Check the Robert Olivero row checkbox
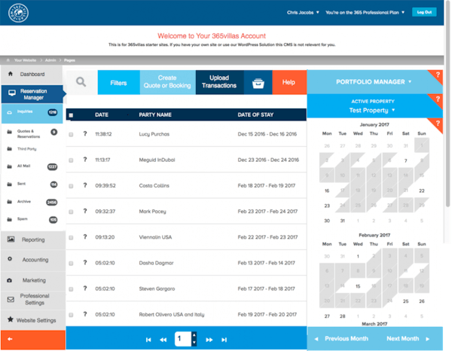Screen dimensions: 452x351 click(x=71, y=315)
